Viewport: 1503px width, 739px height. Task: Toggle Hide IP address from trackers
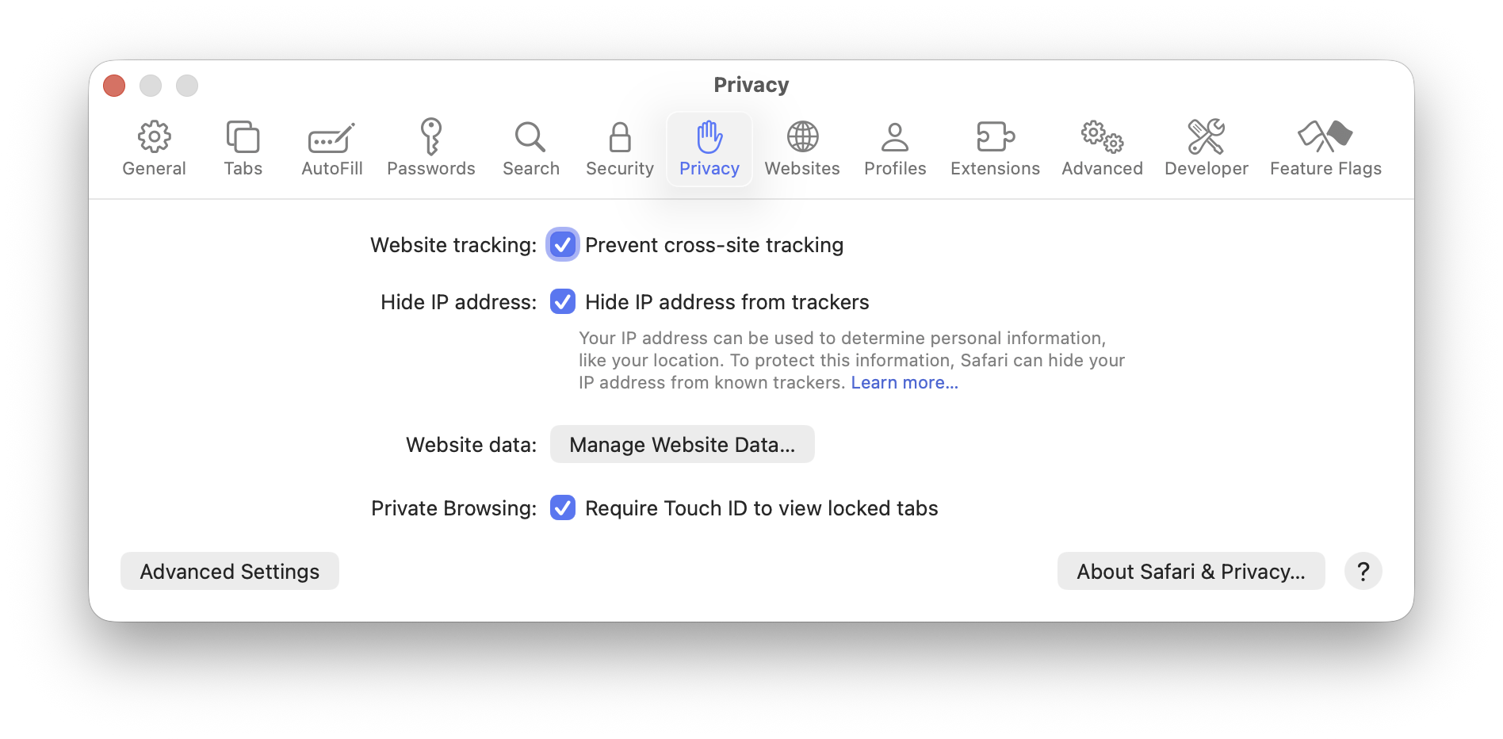563,302
